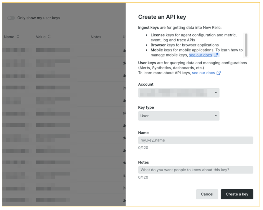Click external link icon after mobile keys docs
The image size is (263, 210).
[216, 55]
